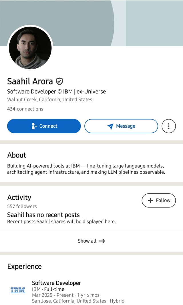
Task: Click Show all activity link
Action: 91,241
